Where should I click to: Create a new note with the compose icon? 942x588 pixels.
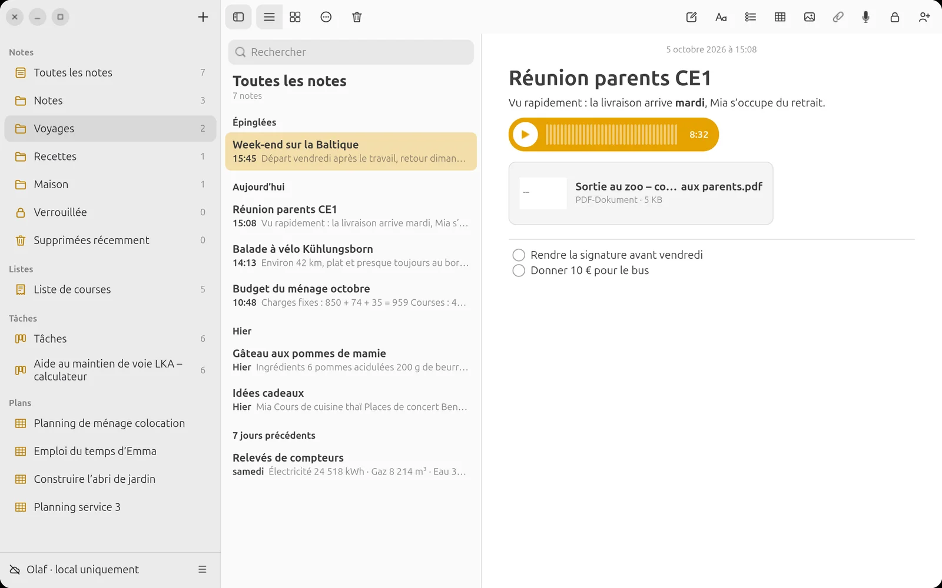point(692,17)
